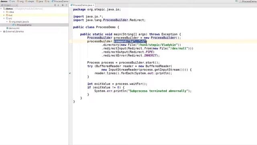Click the demos module icon in tree

click(x=4, y=9)
